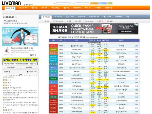Open the 라이브맨 홈 main tab
Screen dimensions: 152x114
point(10,8)
